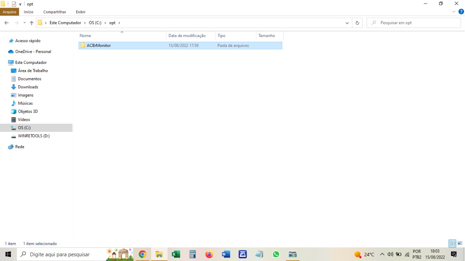Expand chevron after opt in address bar
Image resolution: width=465 pixels, height=261 pixels.
click(119, 23)
